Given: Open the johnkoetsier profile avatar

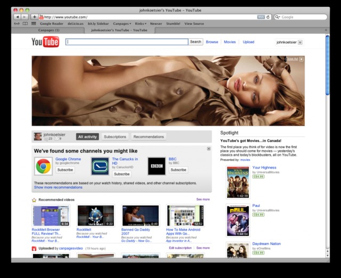Looking at the screenshot, I should (38, 137).
